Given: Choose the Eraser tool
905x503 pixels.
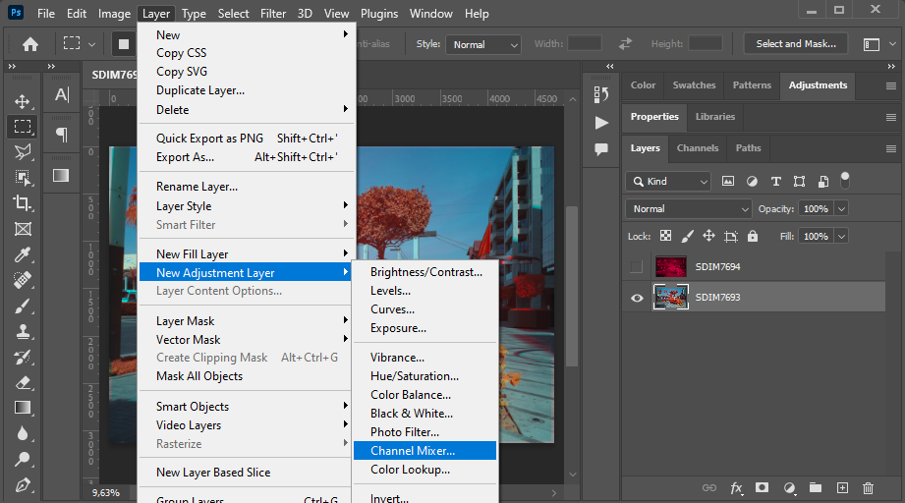Looking at the screenshot, I should point(22,382).
